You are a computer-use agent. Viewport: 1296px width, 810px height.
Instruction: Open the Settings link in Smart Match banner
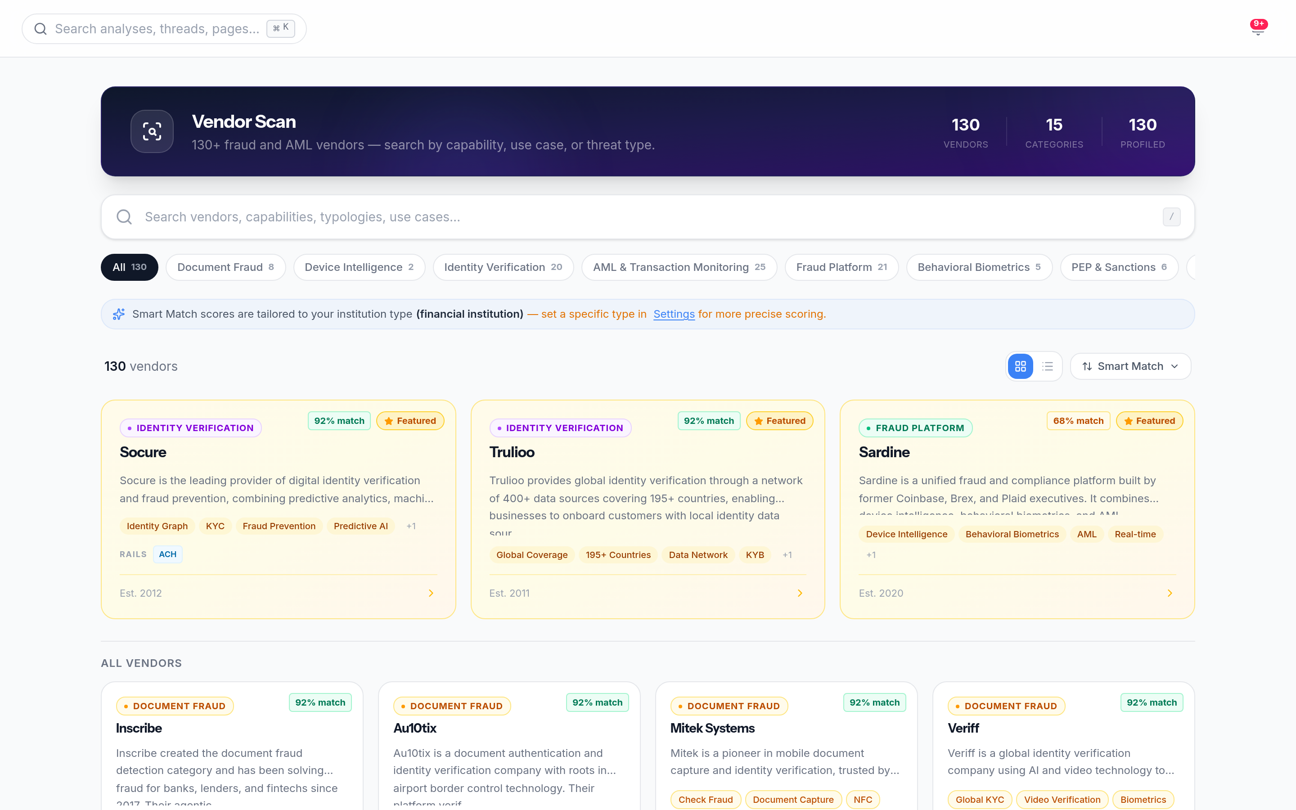[x=674, y=314]
